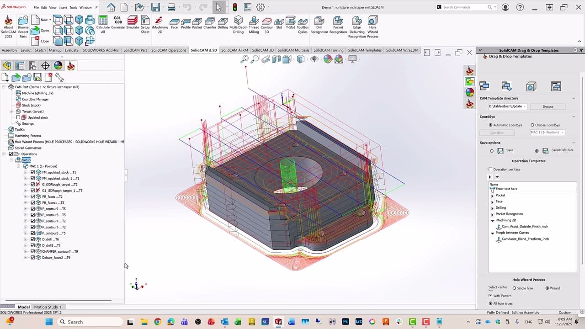Click inside the Search Commands field

coord(465,7)
